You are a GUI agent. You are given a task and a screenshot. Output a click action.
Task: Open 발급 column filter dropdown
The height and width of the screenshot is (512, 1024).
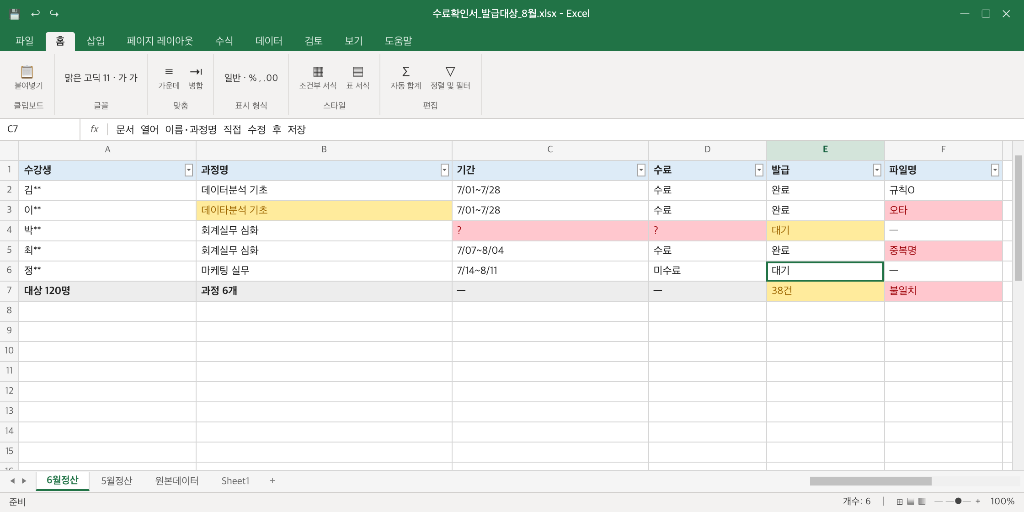point(877,171)
